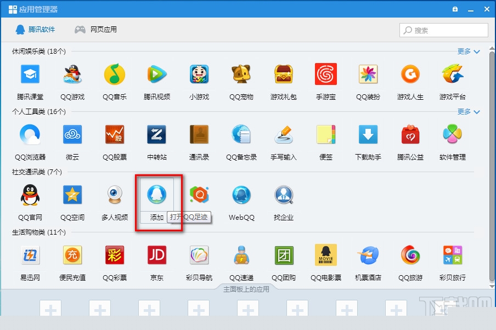Click the vertical scrollbar thumb
496x330 pixels.
[x=492, y=166]
